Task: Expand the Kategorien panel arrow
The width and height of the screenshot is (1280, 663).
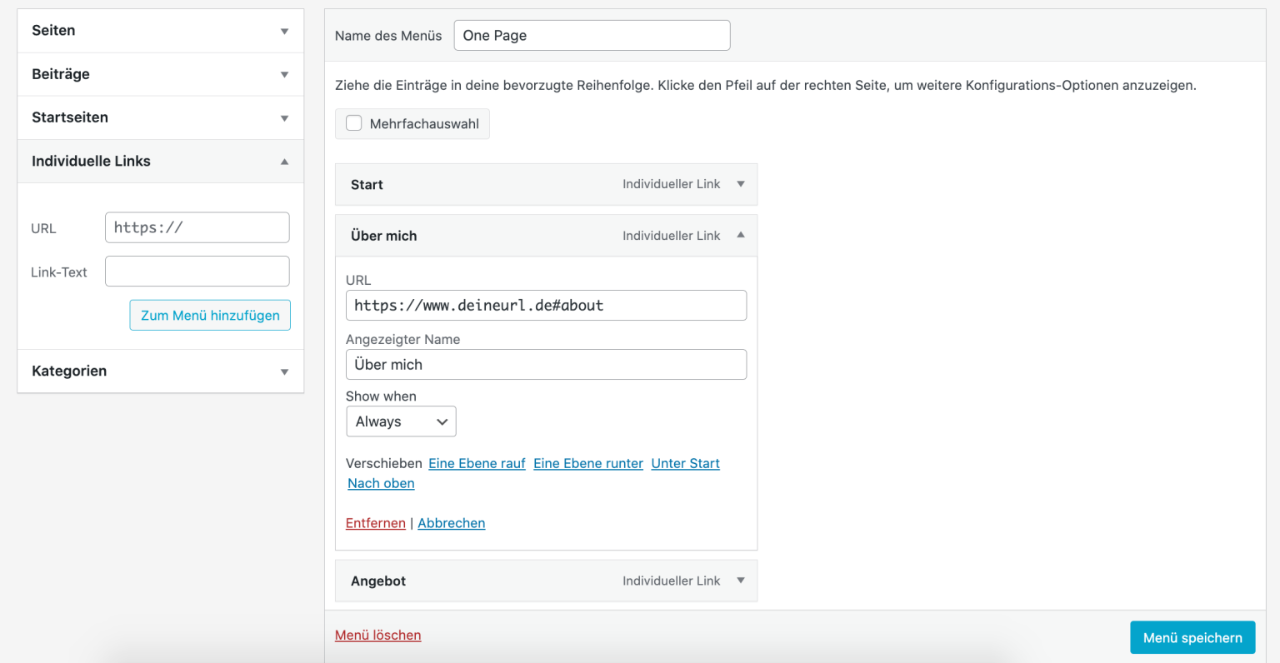Action: (x=284, y=371)
